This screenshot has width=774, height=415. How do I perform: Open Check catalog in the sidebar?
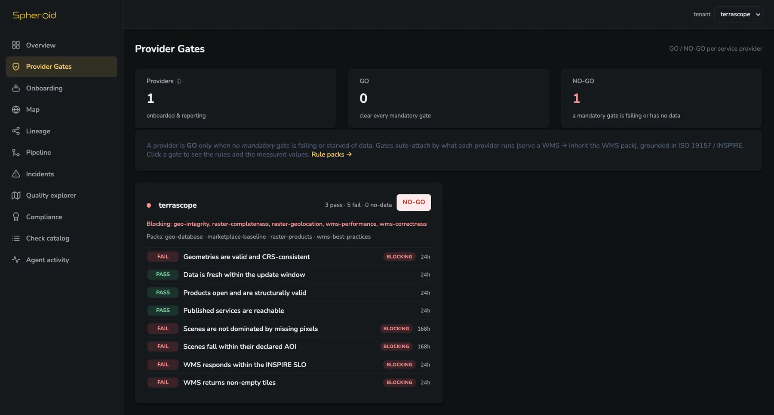[61, 238]
